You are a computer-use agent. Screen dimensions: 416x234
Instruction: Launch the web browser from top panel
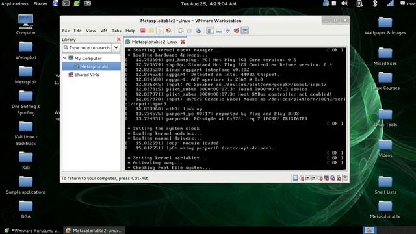[55, 3]
